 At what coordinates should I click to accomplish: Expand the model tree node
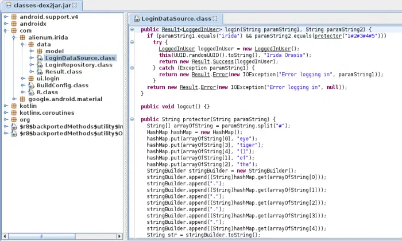(x=31, y=51)
